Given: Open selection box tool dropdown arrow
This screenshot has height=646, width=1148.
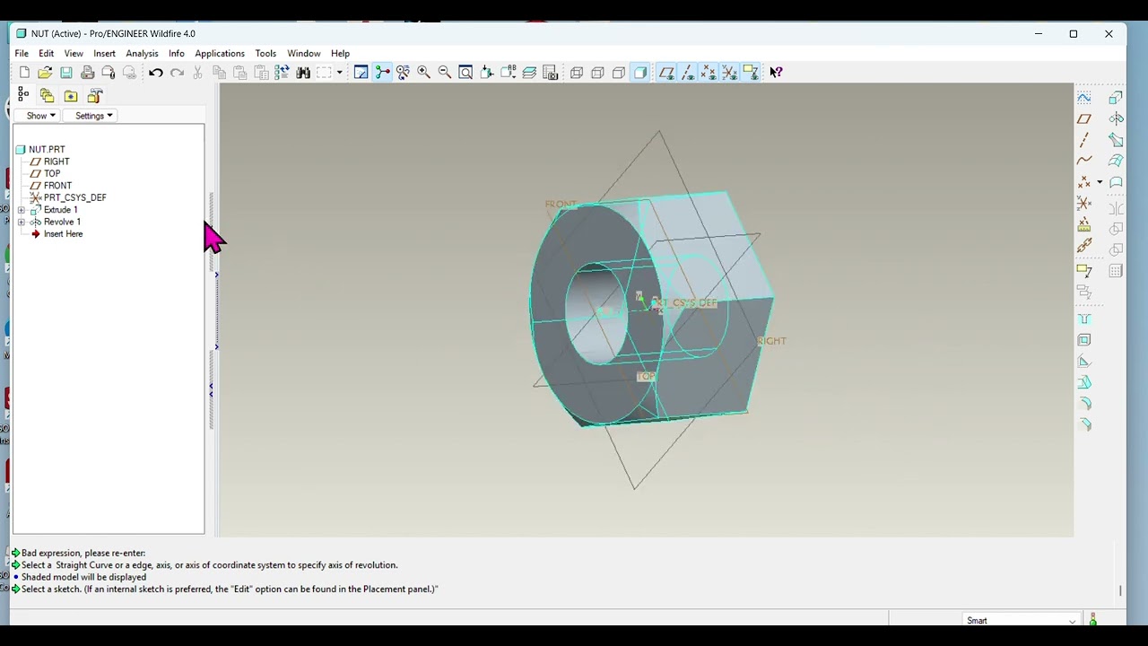Looking at the screenshot, I should coord(340,73).
